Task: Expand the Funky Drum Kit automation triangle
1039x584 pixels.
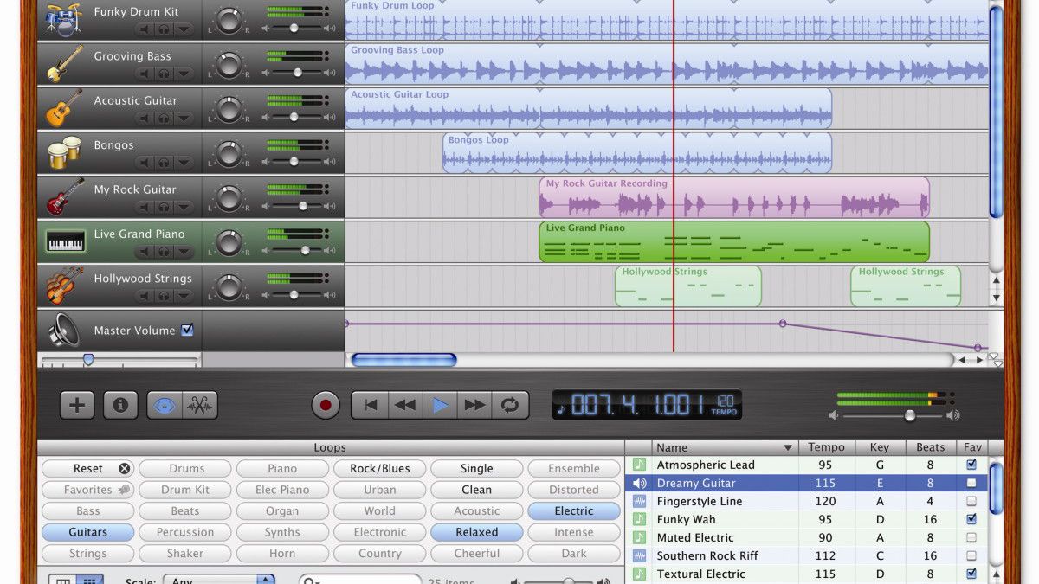Action: pos(184,29)
